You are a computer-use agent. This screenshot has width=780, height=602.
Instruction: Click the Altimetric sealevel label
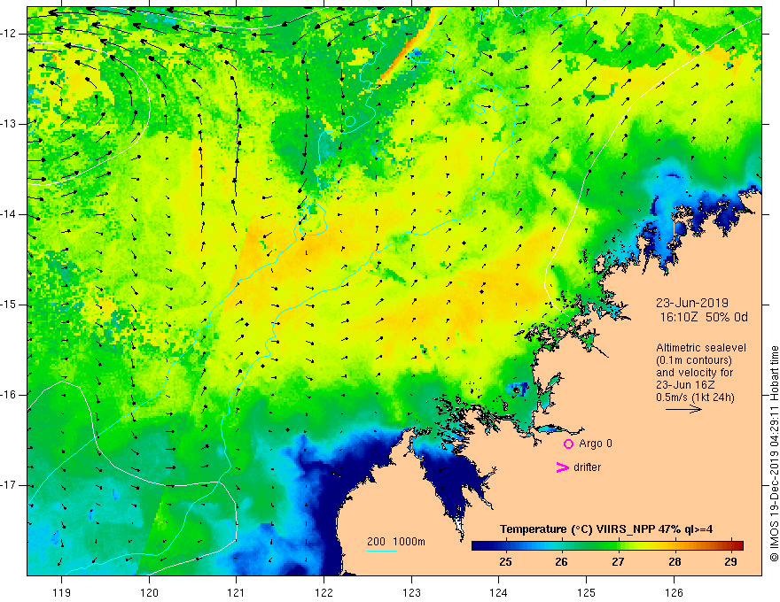pyautogui.click(x=701, y=348)
